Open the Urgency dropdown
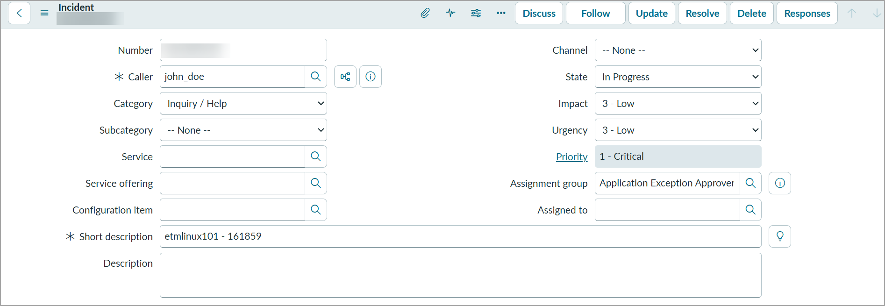This screenshot has height=306, width=885. point(678,130)
